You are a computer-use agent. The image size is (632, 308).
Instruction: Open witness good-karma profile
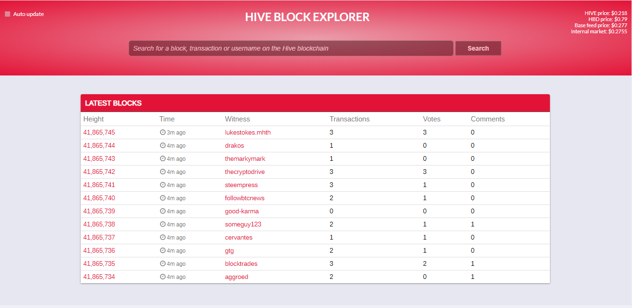242,211
